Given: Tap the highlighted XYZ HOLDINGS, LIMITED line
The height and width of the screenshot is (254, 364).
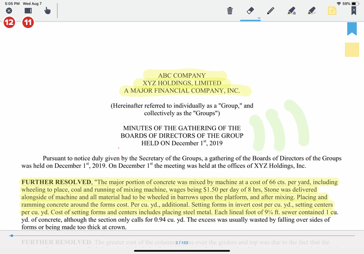Looking at the screenshot, I should (181, 83).
